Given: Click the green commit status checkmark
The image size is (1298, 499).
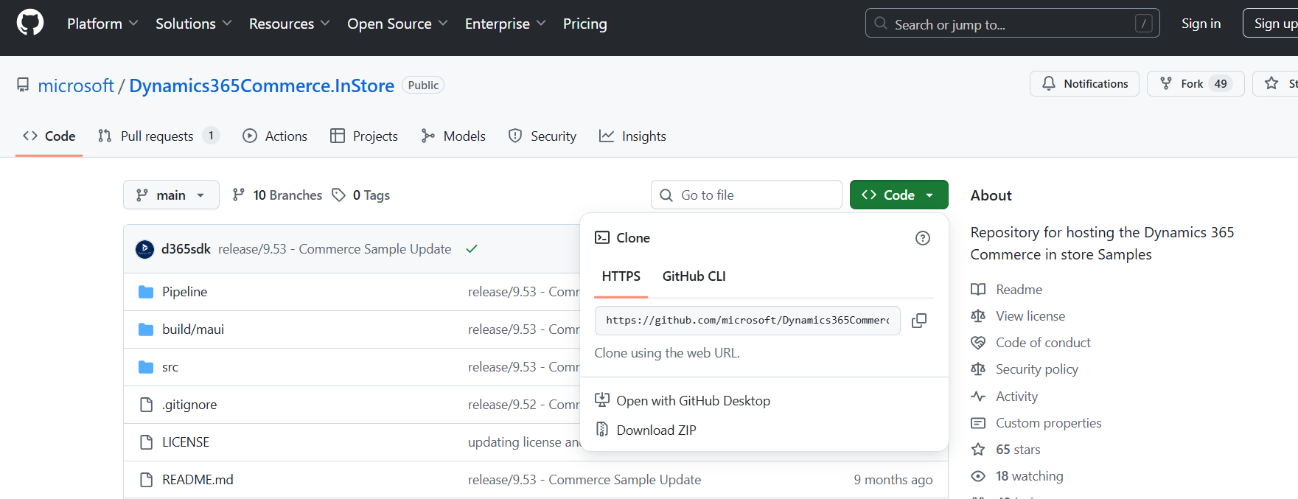Looking at the screenshot, I should click(472, 249).
